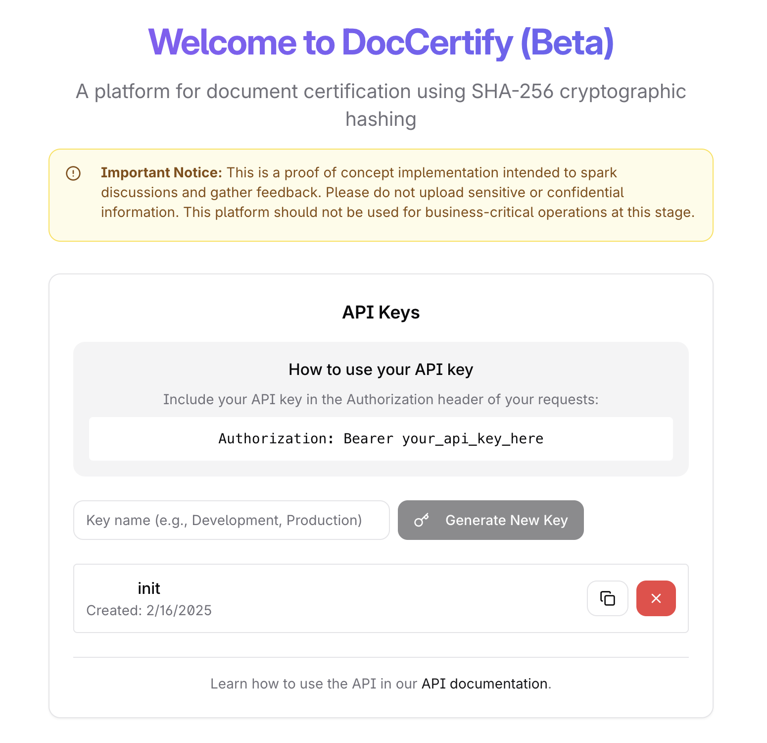Click the Learn how to use the API text

[x=314, y=684]
